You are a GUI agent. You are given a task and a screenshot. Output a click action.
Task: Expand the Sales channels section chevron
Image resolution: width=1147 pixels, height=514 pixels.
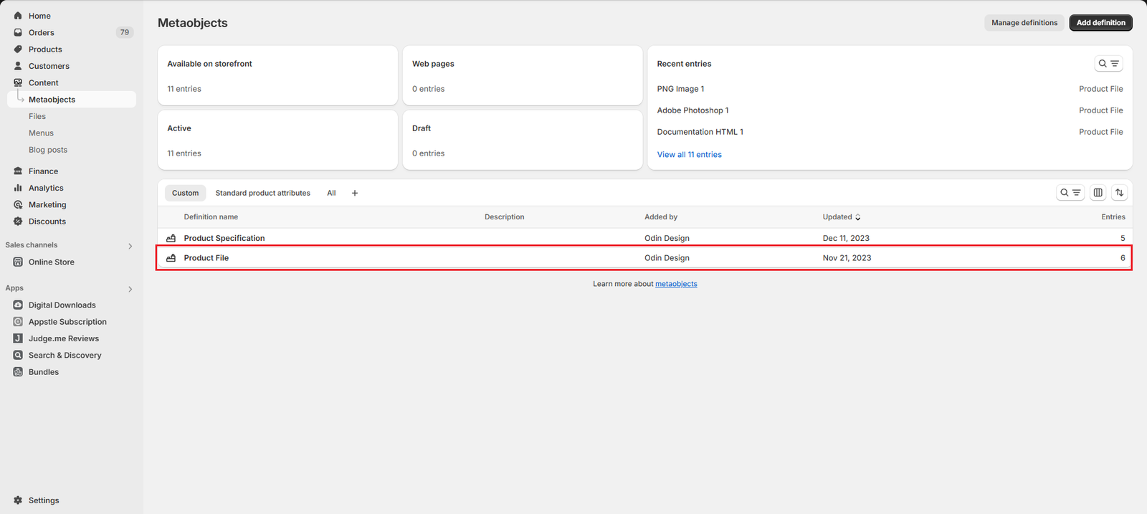[130, 246]
